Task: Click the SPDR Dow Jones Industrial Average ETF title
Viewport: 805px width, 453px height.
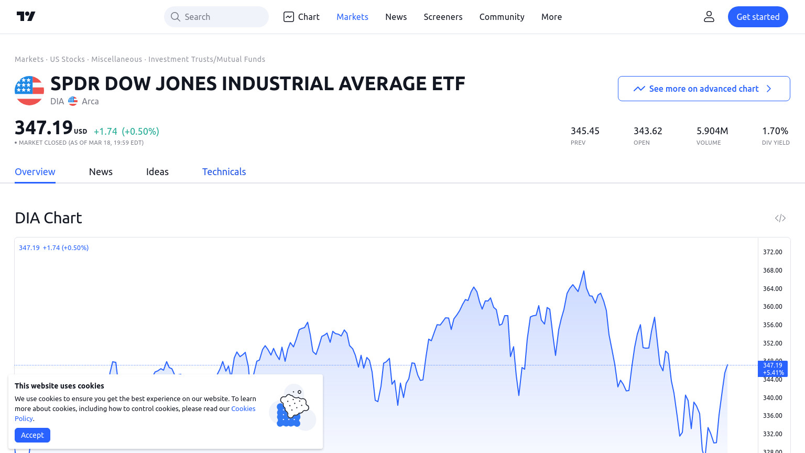Action: tap(258, 84)
